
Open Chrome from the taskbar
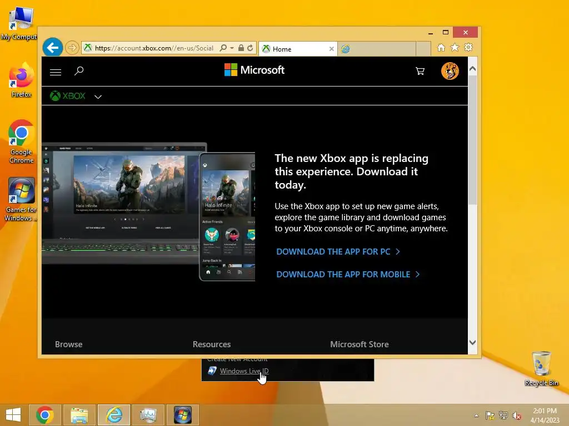[x=44, y=415]
